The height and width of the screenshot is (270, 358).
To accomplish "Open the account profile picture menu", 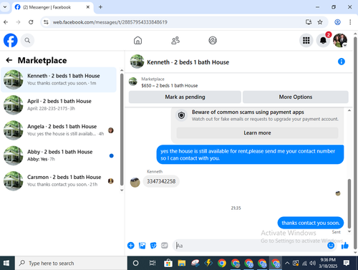I will [340, 40].
